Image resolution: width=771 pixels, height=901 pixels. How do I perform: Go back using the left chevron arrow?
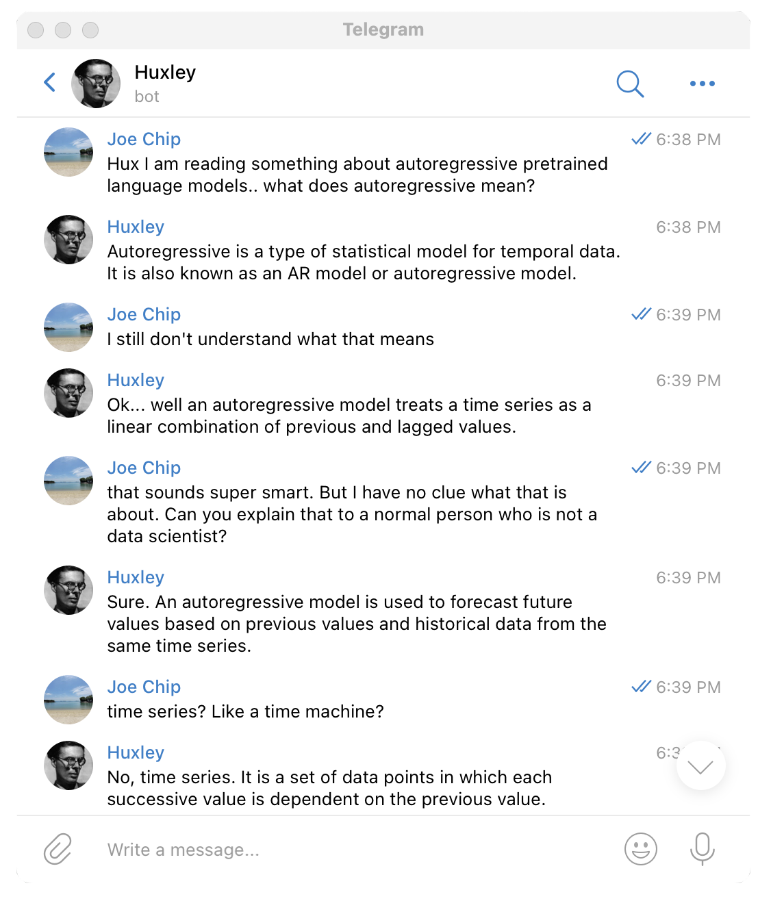point(49,83)
